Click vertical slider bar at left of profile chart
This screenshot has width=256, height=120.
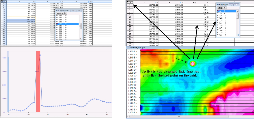pos(8,81)
